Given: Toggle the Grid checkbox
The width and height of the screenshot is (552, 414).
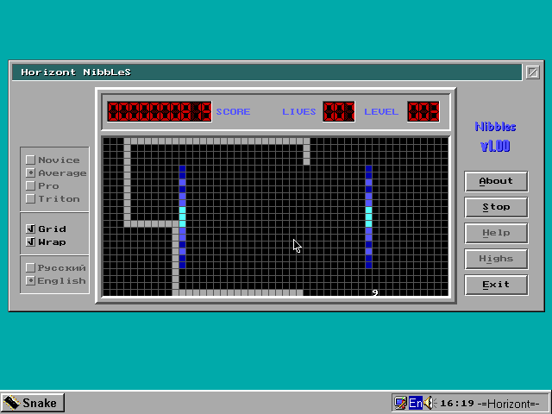Looking at the screenshot, I should [31, 229].
